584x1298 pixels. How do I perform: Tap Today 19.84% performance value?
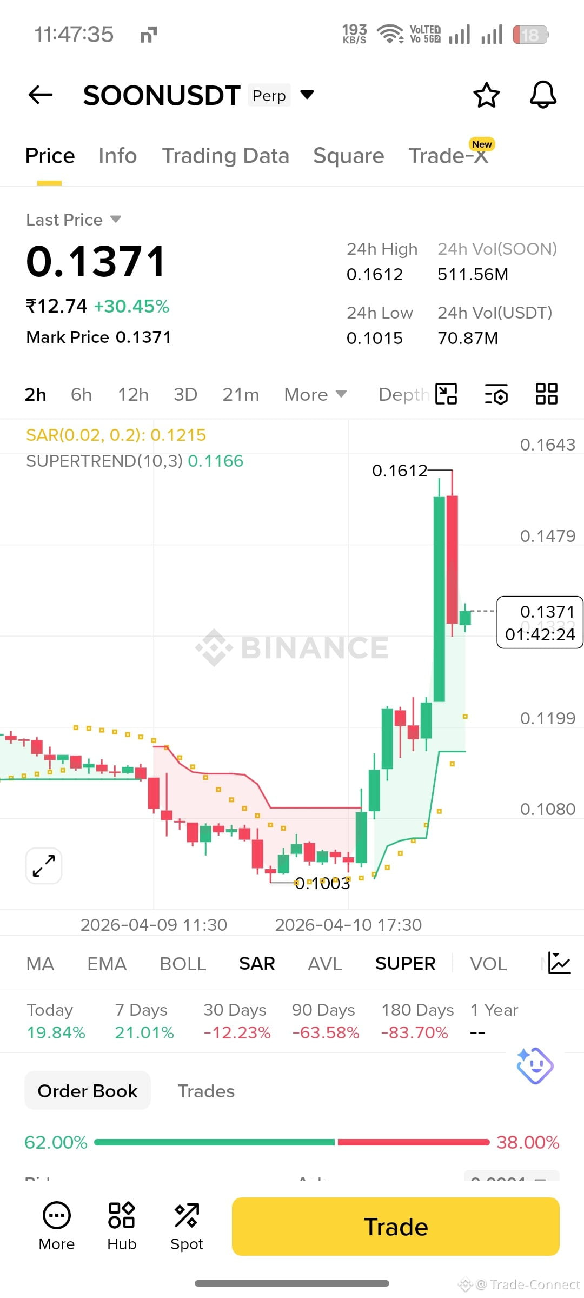56,1032
